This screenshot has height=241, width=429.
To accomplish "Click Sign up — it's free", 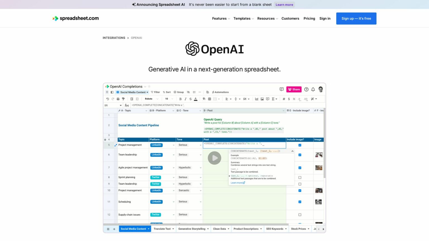I will pos(356,18).
